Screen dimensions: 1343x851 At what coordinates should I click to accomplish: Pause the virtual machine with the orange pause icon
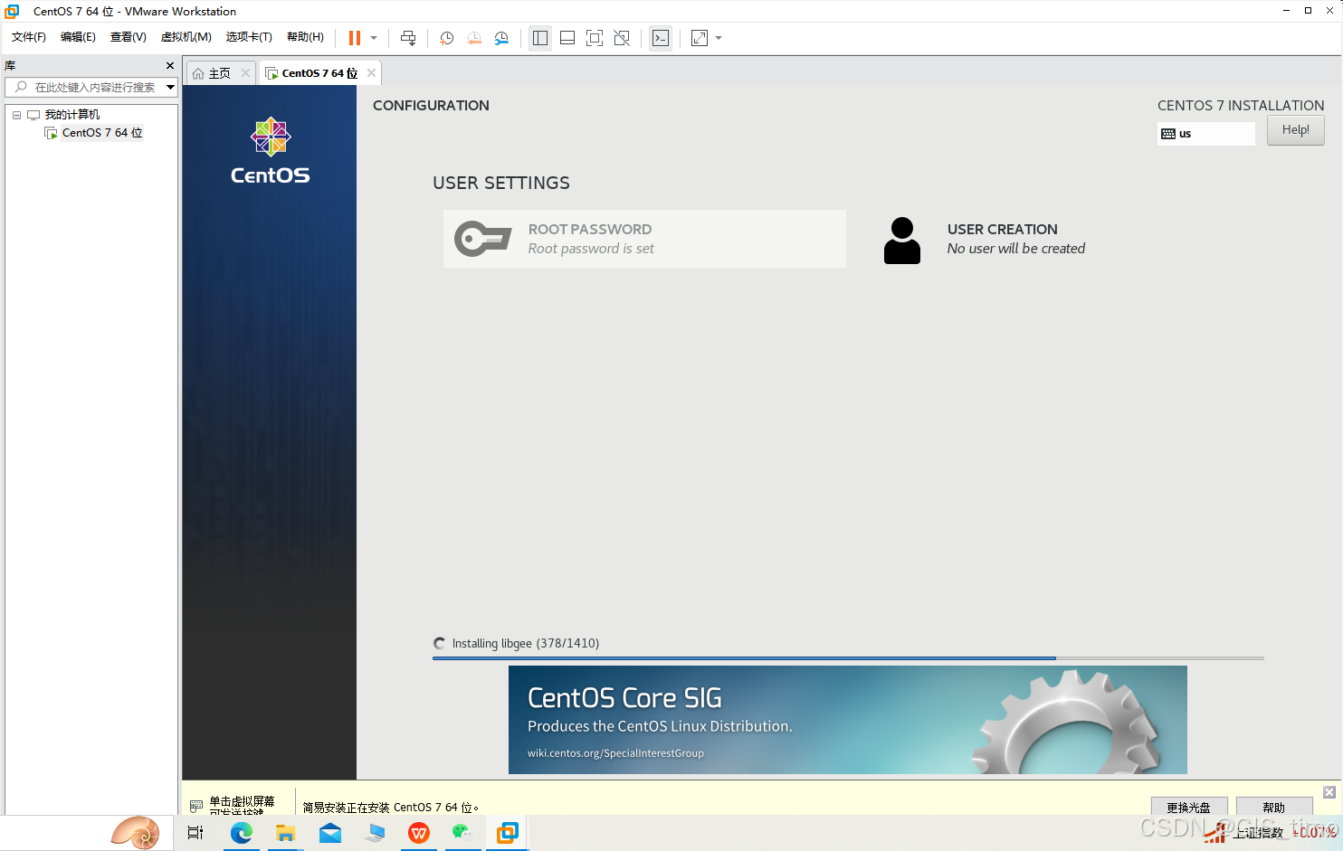355,38
